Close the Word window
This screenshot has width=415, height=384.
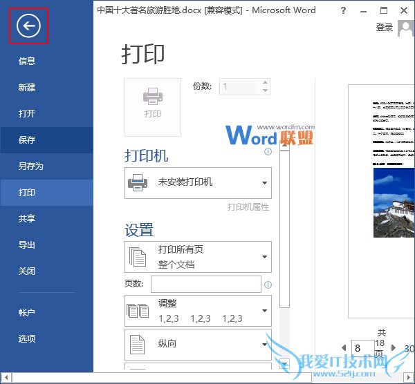(x=404, y=10)
